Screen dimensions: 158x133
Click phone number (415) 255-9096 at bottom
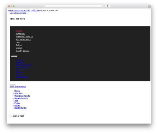coord(17,116)
